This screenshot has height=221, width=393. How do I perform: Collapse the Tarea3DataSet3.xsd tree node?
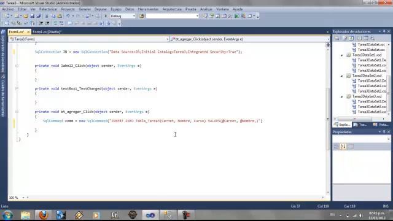click(x=342, y=96)
